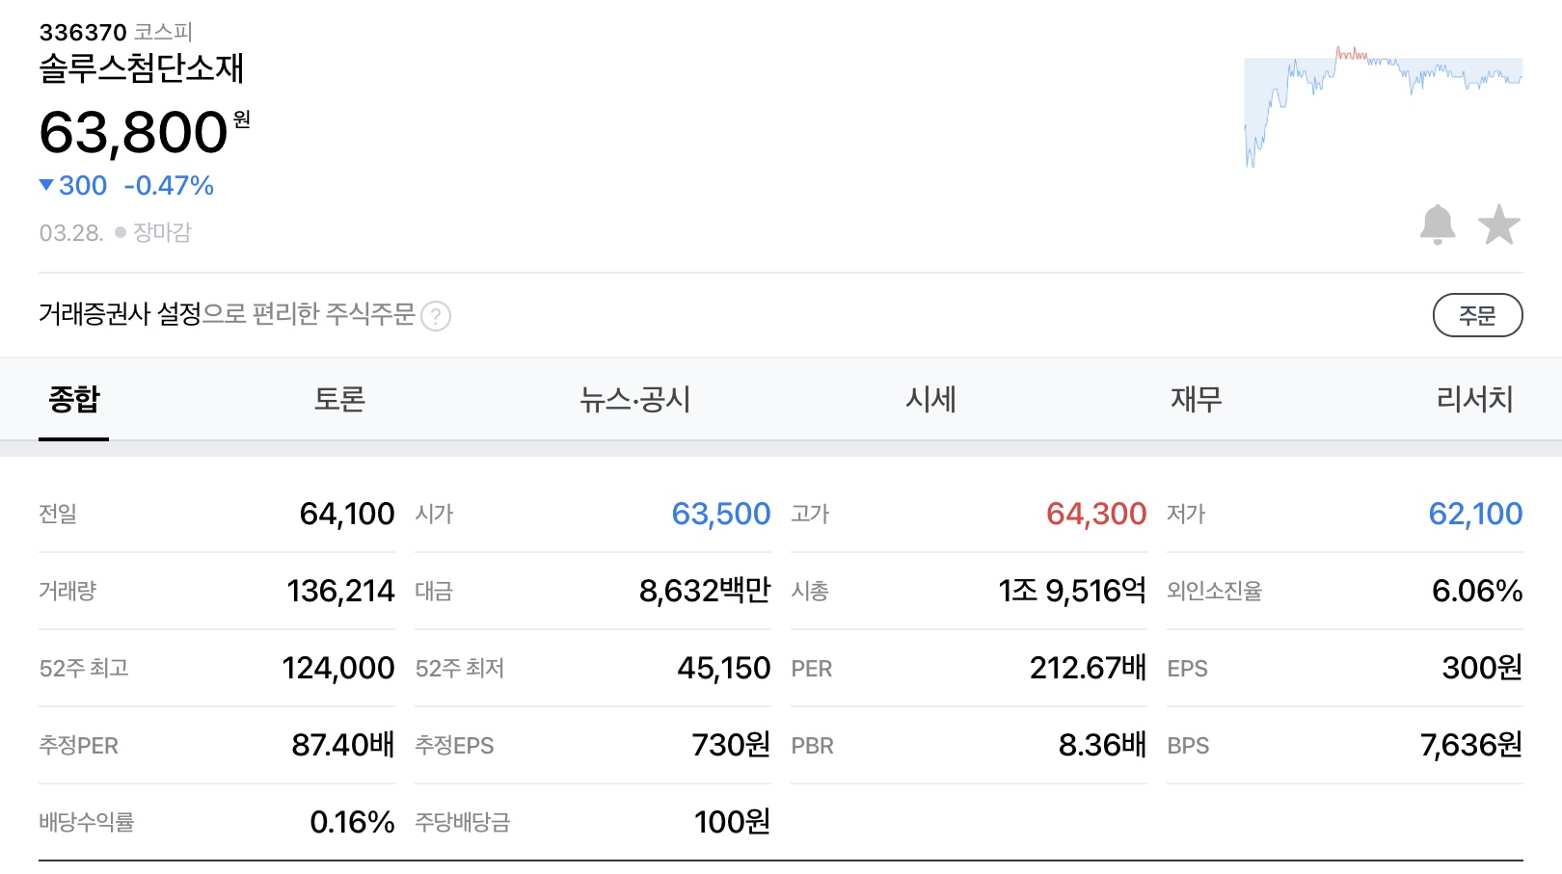Go to the 시세 tab
This screenshot has height=874, width=1562.
(930, 399)
